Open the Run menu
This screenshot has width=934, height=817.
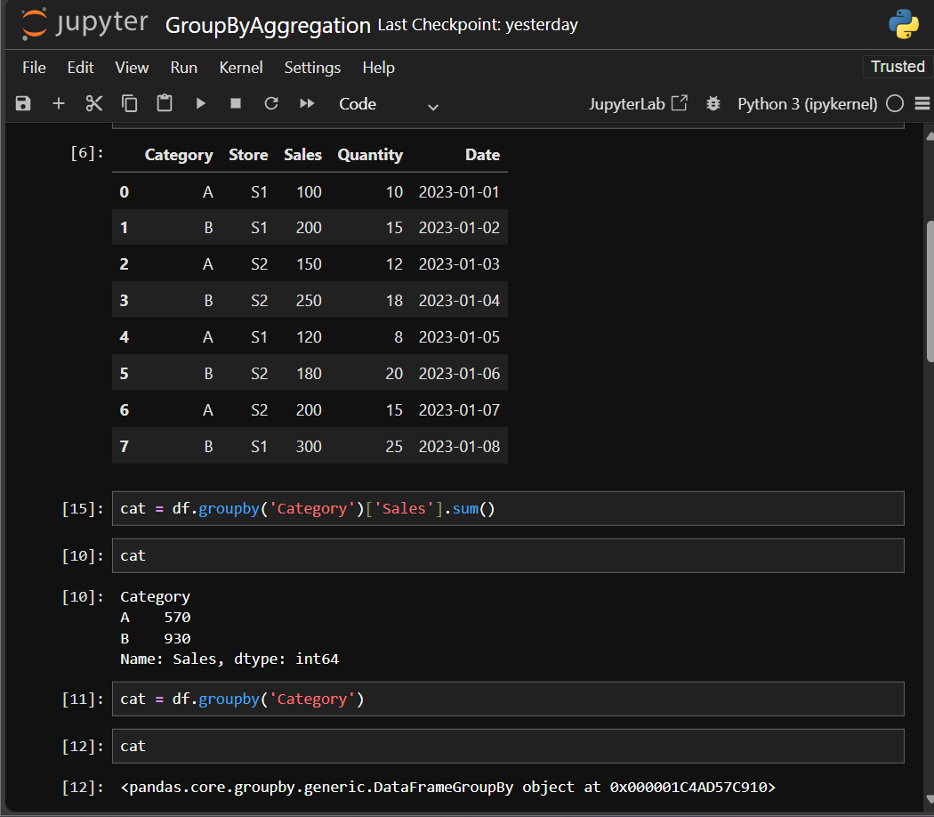tap(183, 68)
